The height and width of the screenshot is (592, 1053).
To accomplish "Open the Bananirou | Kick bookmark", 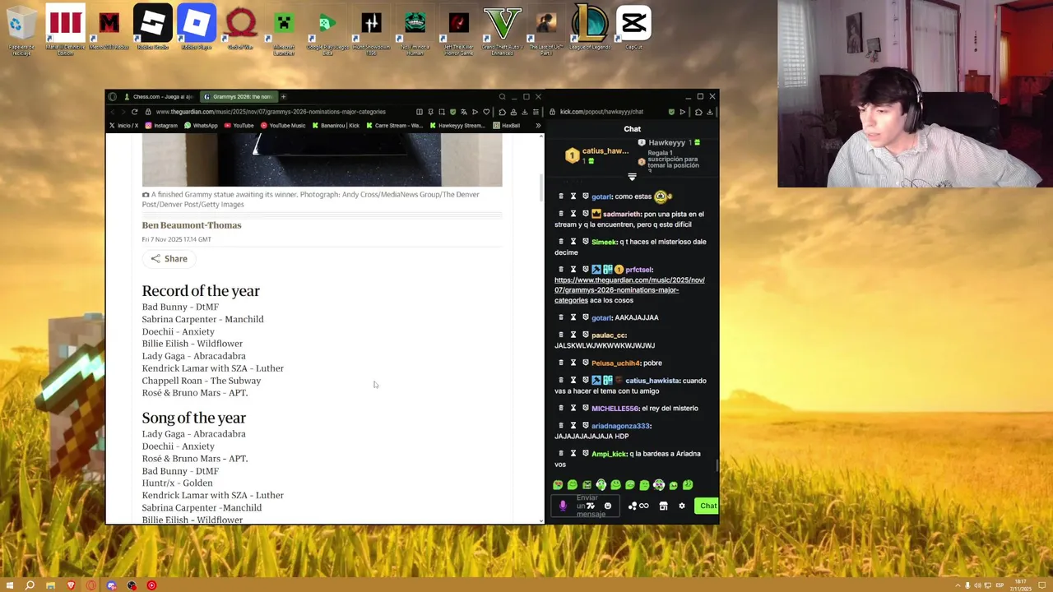I will pyautogui.click(x=335, y=126).
